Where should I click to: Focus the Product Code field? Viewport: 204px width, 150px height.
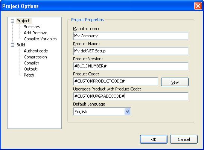[116, 81]
